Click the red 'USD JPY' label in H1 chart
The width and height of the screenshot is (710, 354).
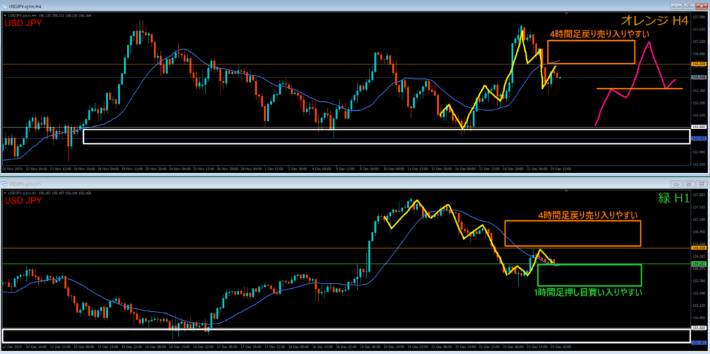point(24,200)
